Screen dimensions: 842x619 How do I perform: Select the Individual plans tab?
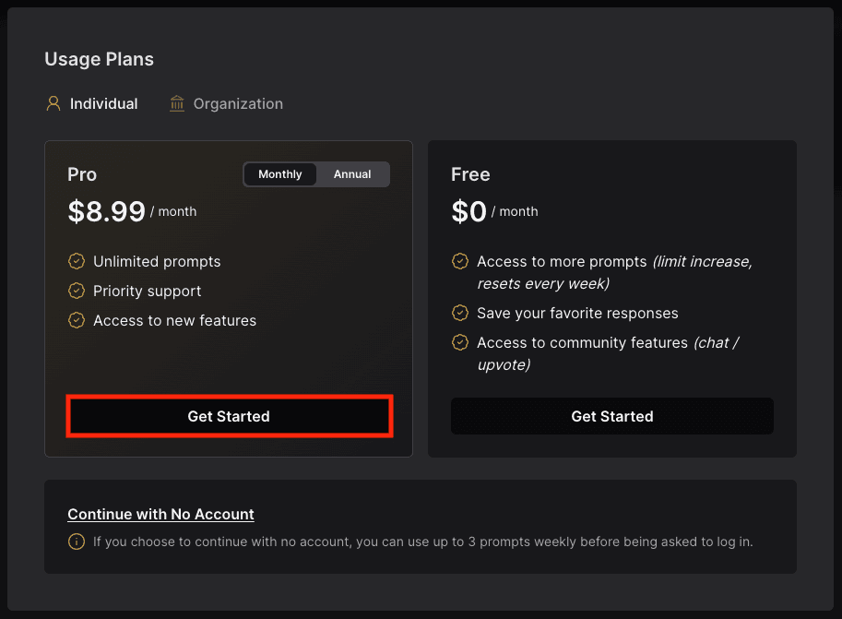103,103
